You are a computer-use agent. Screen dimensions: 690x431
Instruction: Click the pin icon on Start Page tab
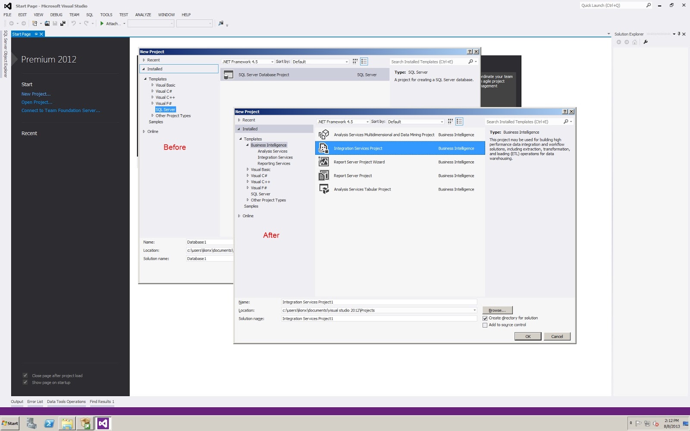coord(36,34)
